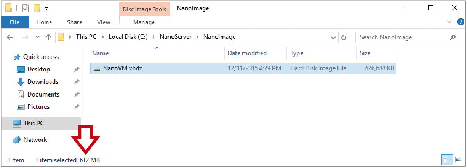Image resolution: width=467 pixels, height=168 pixels.
Task: Open Customize Quick Access Toolbar dropdown
Action: 46,8
